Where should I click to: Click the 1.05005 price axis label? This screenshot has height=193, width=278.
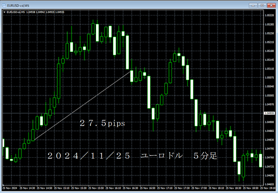point(270,95)
